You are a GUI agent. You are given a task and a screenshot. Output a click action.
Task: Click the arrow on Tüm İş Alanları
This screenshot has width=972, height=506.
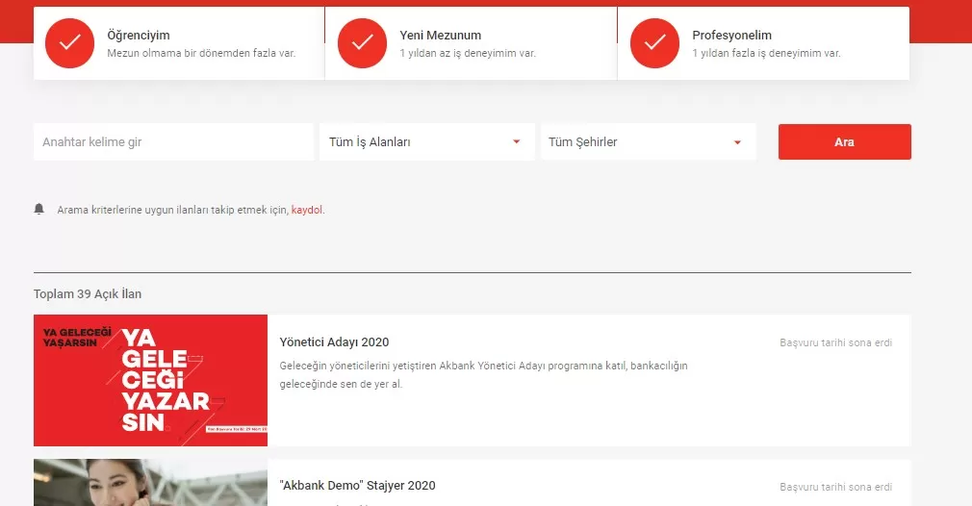pyautogui.click(x=517, y=142)
